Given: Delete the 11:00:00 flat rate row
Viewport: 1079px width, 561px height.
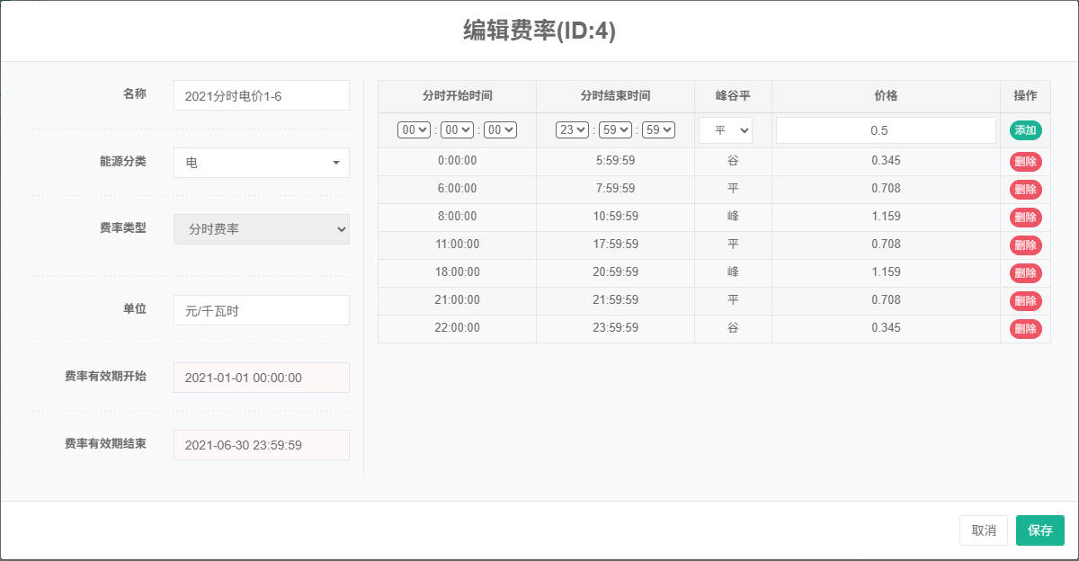Looking at the screenshot, I should (1025, 245).
